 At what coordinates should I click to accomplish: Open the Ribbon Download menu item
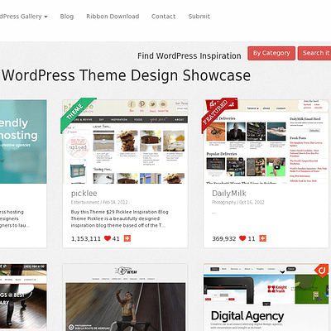pos(113,17)
